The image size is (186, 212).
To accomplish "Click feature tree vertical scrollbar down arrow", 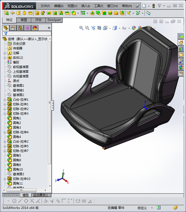I will pyautogui.click(x=50, y=186).
